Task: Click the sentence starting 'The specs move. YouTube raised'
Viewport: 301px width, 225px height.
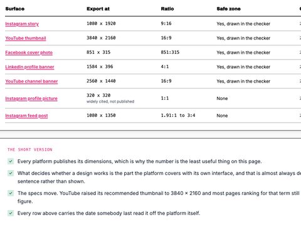Action: click(159, 197)
